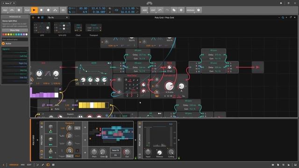Click the Peak Limiter Input knob
This screenshot has width=299, height=168.
pyautogui.click(x=148, y=152)
